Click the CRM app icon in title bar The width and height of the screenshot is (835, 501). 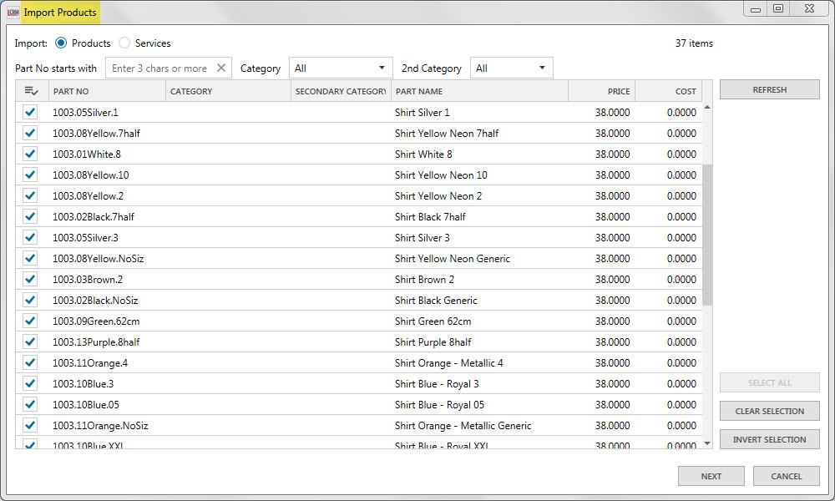[x=13, y=12]
